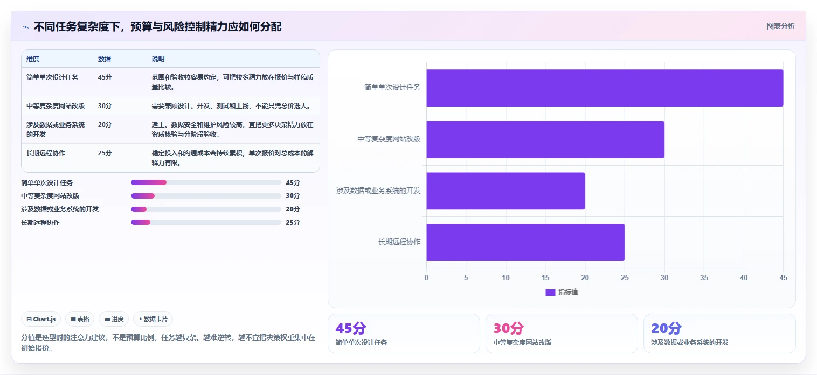Click the chart bar for 长期远程协作

click(x=525, y=242)
